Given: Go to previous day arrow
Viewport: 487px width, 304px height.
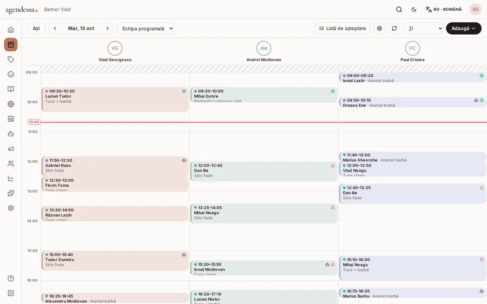Looking at the screenshot, I should 55,28.
